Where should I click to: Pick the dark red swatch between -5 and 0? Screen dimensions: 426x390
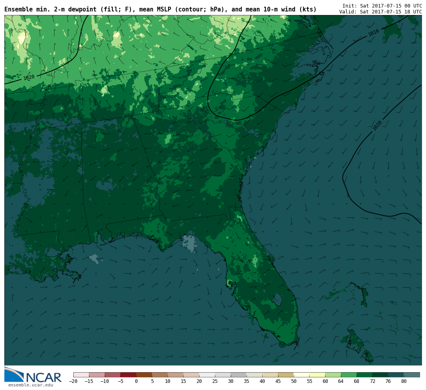click(129, 375)
